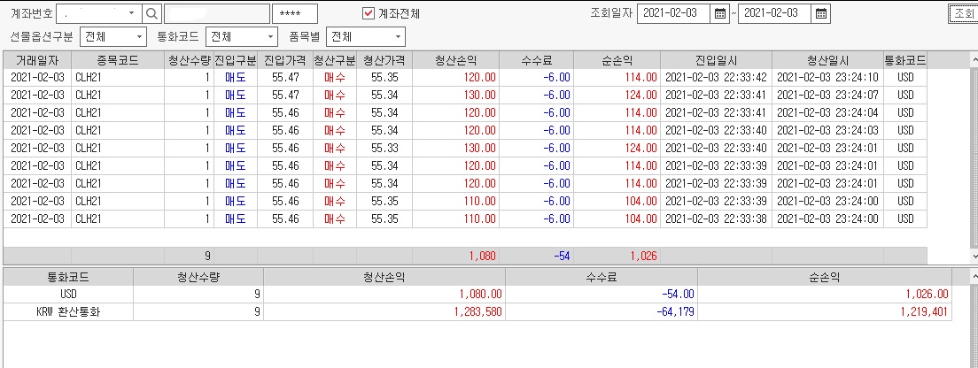Click the -64,179 KRW fee cell

point(602,312)
